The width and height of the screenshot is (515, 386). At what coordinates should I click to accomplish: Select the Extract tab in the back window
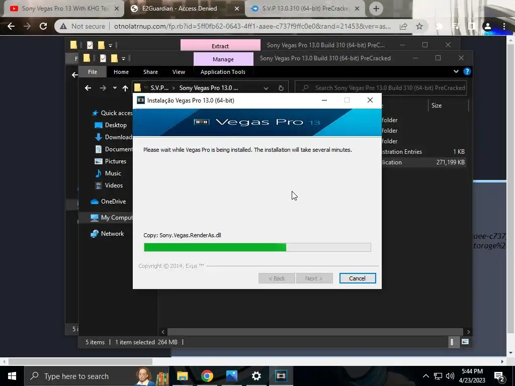tap(220, 46)
